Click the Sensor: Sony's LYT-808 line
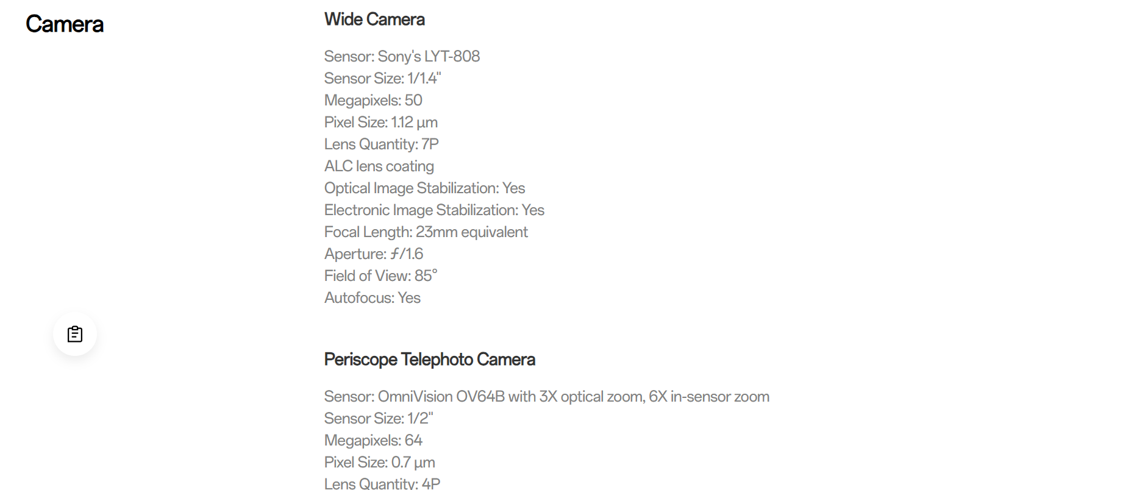1148x490 pixels. (402, 56)
